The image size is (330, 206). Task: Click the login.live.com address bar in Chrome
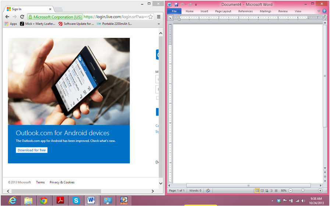point(115,17)
